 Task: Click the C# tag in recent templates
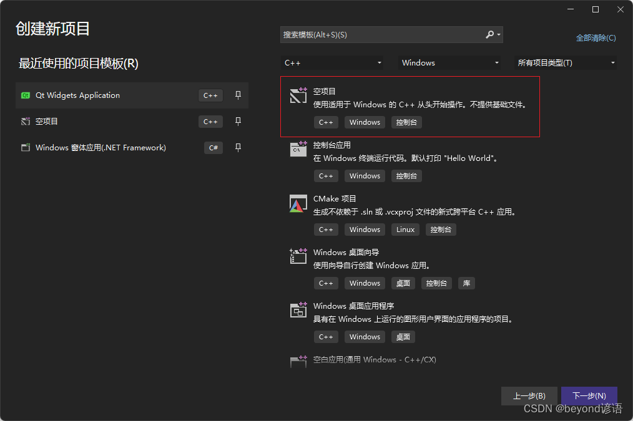pos(213,148)
